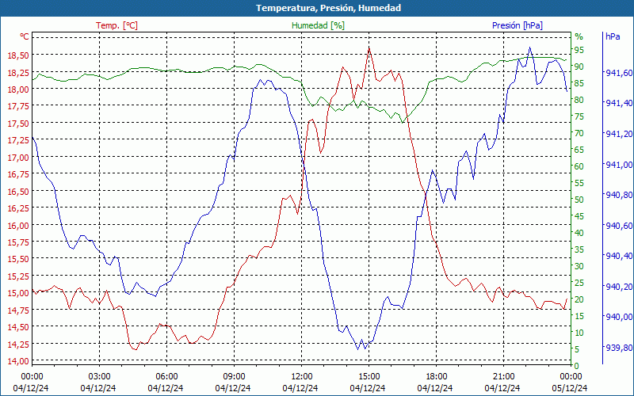Click the "14,25" temperature axis value
Image resolution: width=634 pixels, height=396 pixels.
(18, 344)
